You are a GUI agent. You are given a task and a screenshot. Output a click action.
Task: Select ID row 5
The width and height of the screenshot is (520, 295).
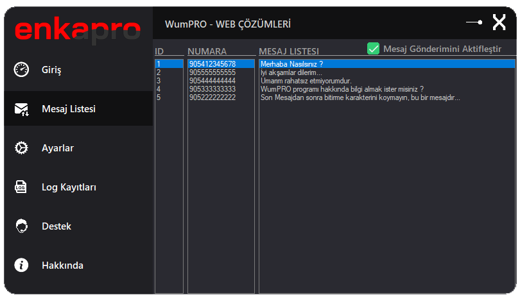click(169, 97)
